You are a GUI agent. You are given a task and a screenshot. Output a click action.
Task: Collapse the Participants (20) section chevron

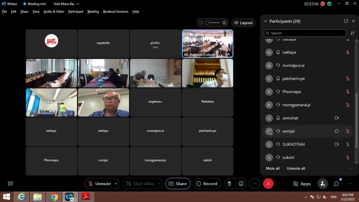265,21
